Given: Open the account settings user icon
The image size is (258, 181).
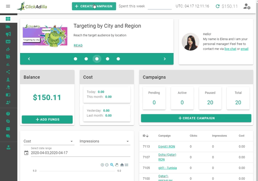Looking at the screenshot, I should pyautogui.click(x=247, y=6).
